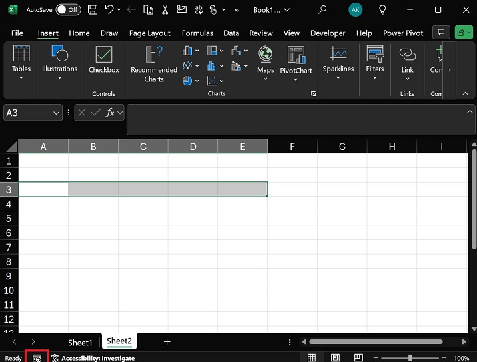Toggle the AutoSave switch
The image size is (477, 362).
click(x=68, y=10)
